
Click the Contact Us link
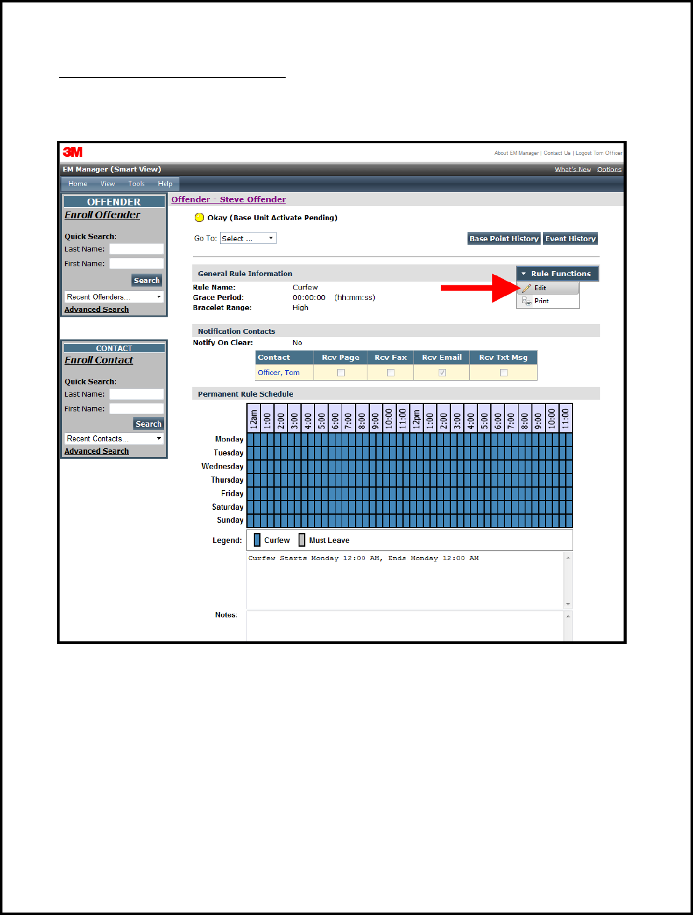557,153
